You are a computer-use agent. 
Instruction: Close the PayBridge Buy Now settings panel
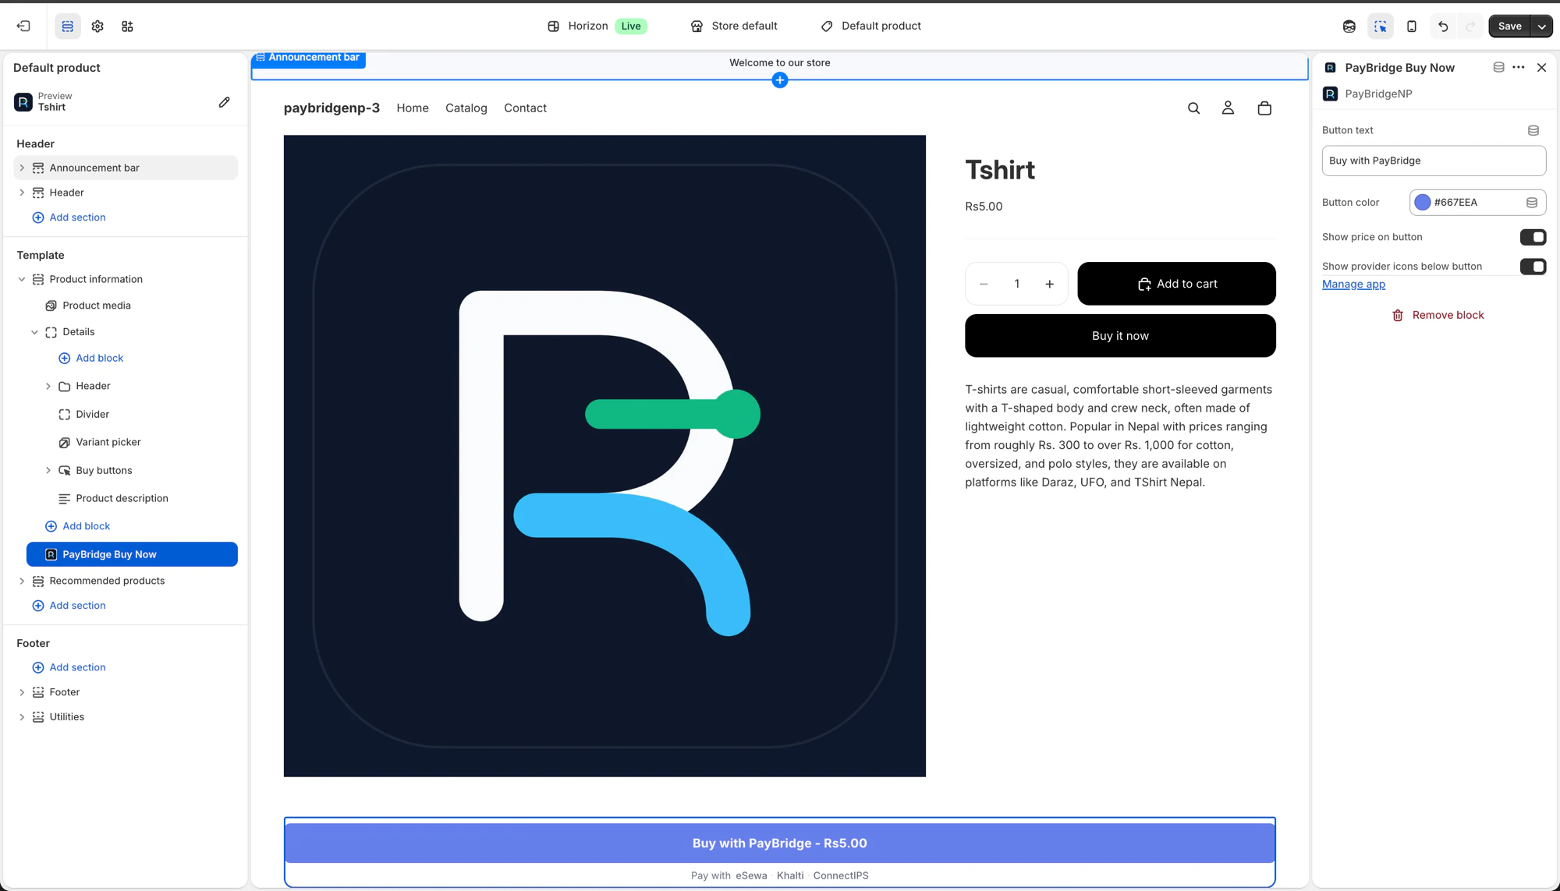[x=1542, y=67]
